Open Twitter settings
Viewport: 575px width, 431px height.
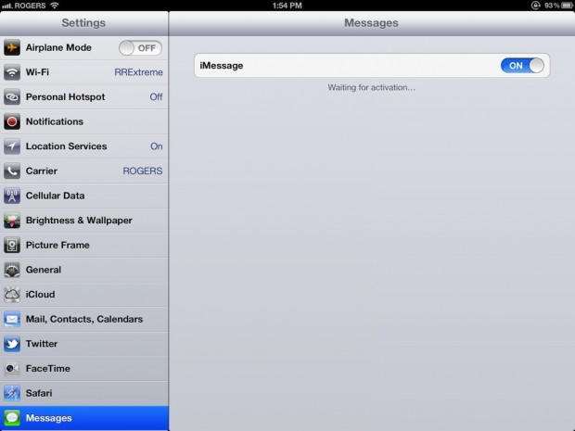tap(84, 344)
